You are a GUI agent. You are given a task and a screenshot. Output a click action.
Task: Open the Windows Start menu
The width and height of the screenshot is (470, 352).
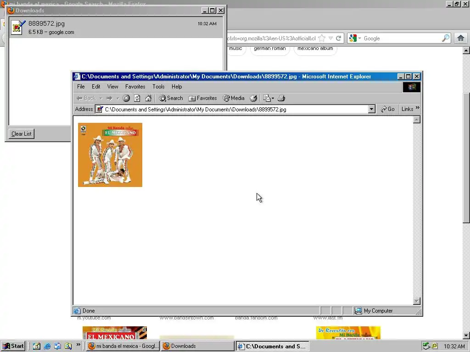click(x=13, y=346)
